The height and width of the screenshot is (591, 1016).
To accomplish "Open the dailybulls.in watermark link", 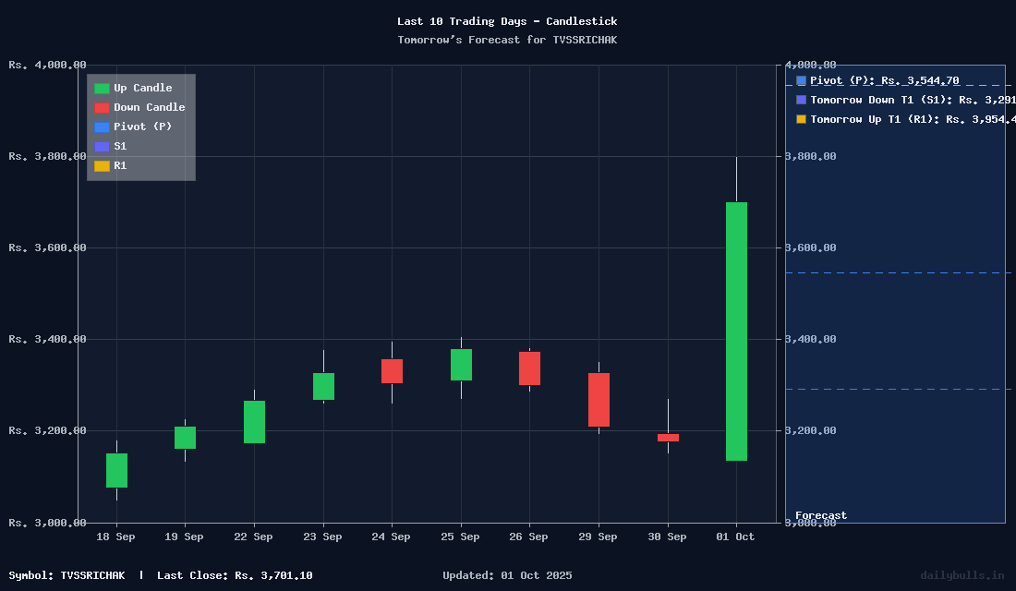I will pyautogui.click(x=962, y=575).
